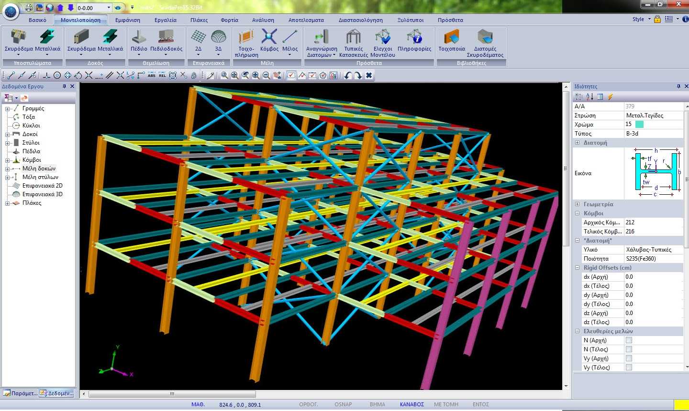
Task: Click the REL coordinates icon
Action: [162, 75]
